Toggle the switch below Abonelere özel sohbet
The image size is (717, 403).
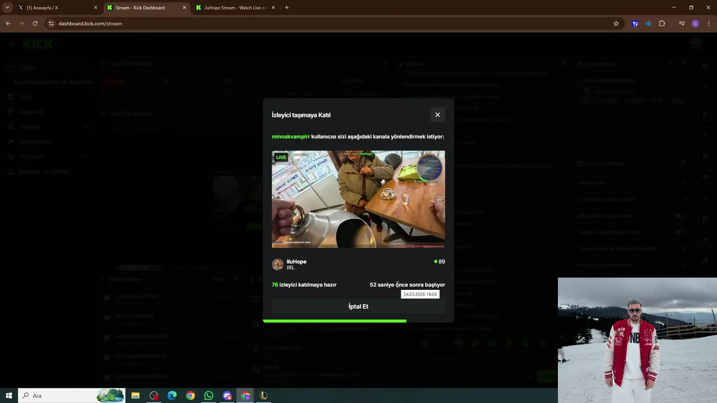(x=681, y=232)
